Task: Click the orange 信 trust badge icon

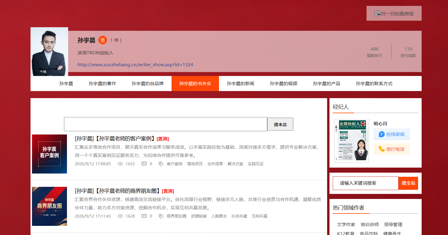Action: (x=103, y=40)
